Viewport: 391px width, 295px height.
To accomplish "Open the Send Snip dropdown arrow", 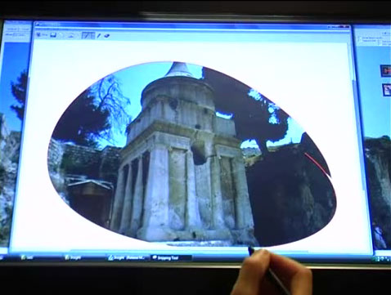I will point(77,35).
